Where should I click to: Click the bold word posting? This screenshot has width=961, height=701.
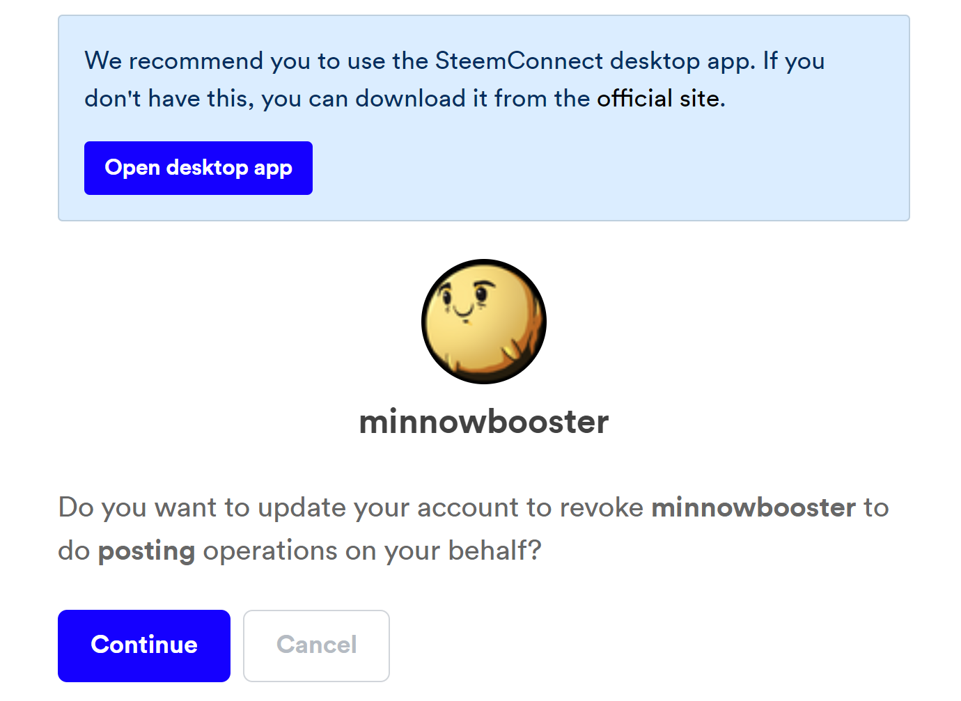tap(146, 551)
